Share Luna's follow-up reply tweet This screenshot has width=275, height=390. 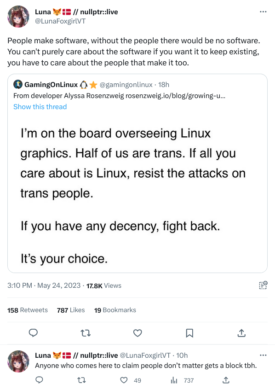coord(226,380)
